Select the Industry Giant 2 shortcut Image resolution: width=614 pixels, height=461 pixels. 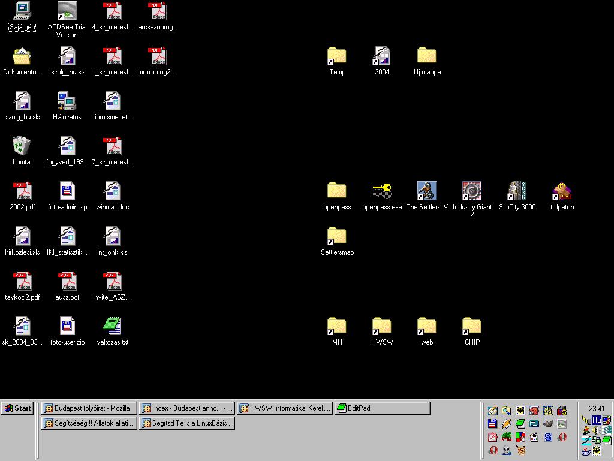[x=472, y=191]
